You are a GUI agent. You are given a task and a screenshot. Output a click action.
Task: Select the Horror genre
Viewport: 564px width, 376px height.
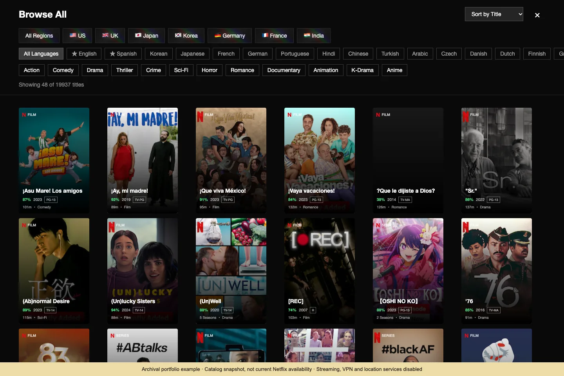click(x=210, y=70)
